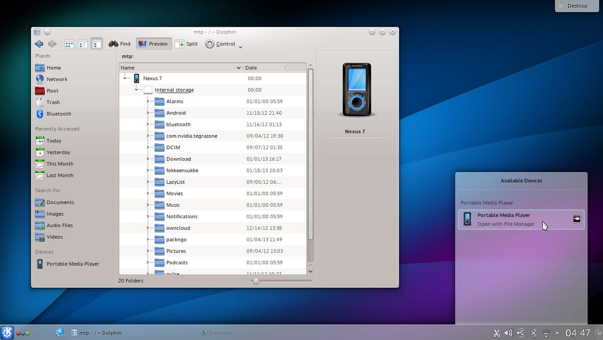Sort by the Name column header
The width and height of the screenshot is (603, 340).
pyautogui.click(x=181, y=68)
